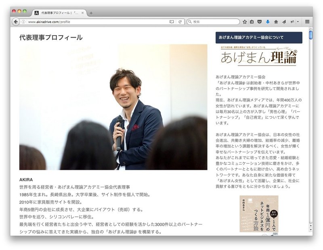The height and width of the screenshot is (250, 323).
Task: Click the あげまん理論アカデミー協会について sidebar header
Action: 259,37
